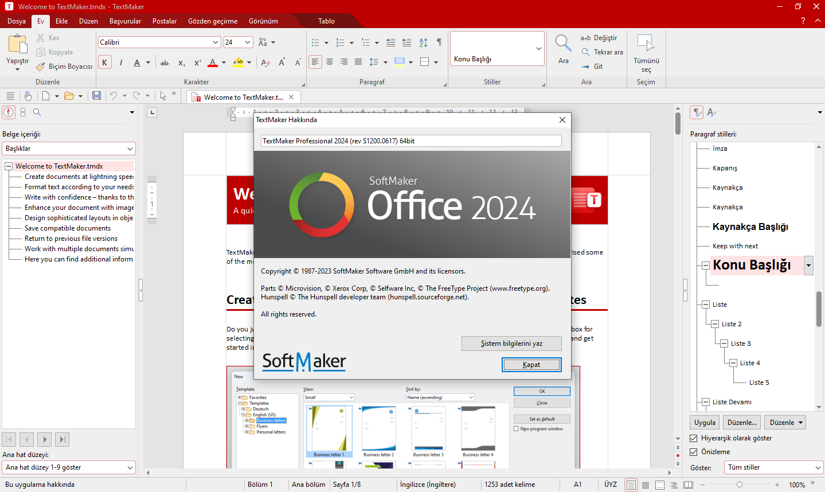The image size is (825, 492).
Task: Open the Başlıklar dropdown in navigator
Action: pyautogui.click(x=69, y=149)
